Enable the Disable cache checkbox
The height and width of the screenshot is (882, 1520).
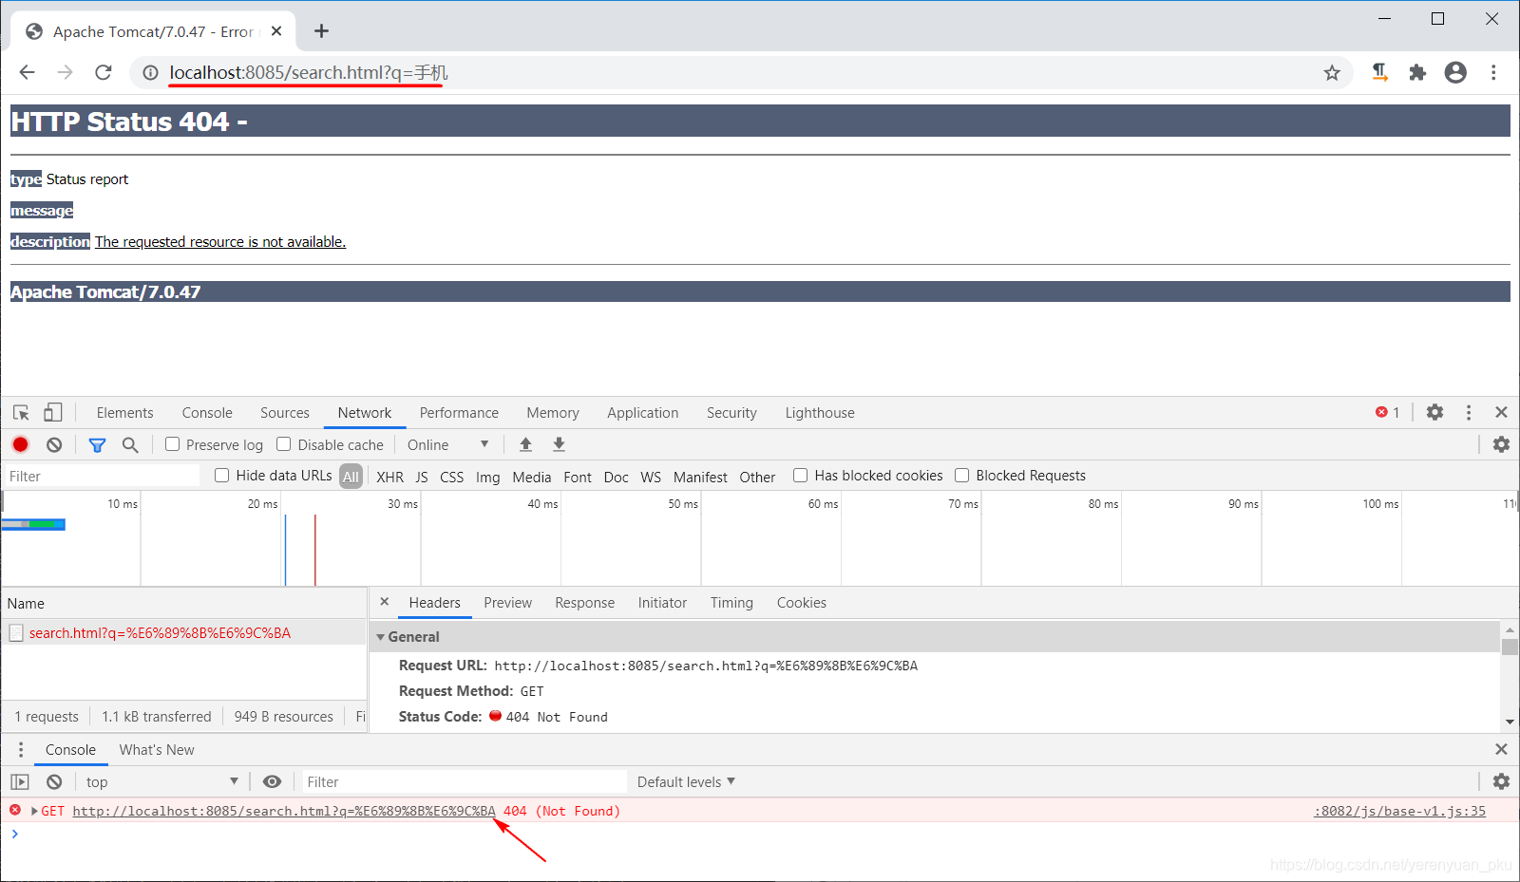tap(283, 444)
